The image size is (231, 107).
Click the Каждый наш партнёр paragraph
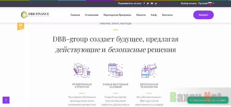coord(115,101)
